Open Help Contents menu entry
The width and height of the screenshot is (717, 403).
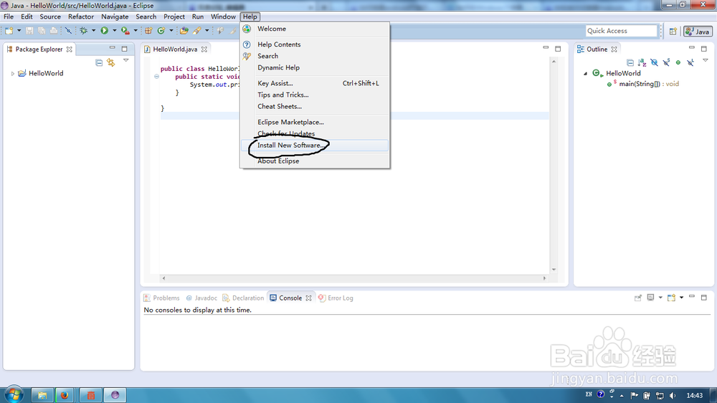click(x=315, y=44)
